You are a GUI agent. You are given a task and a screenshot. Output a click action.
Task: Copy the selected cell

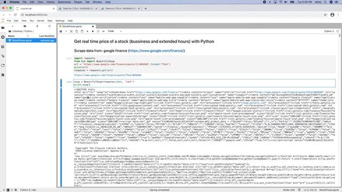pyautogui.click(x=77, y=31)
